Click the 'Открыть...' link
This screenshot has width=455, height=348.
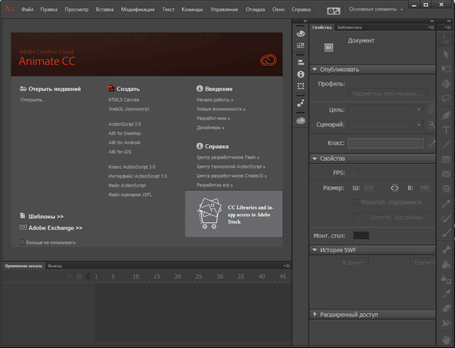tap(33, 100)
